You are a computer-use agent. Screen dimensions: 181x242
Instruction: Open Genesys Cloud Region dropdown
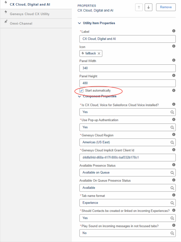[127, 142]
